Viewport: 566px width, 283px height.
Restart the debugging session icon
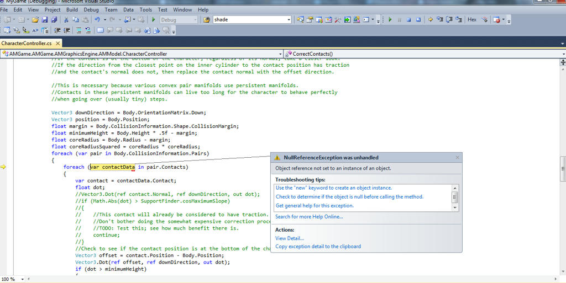tap(418, 20)
